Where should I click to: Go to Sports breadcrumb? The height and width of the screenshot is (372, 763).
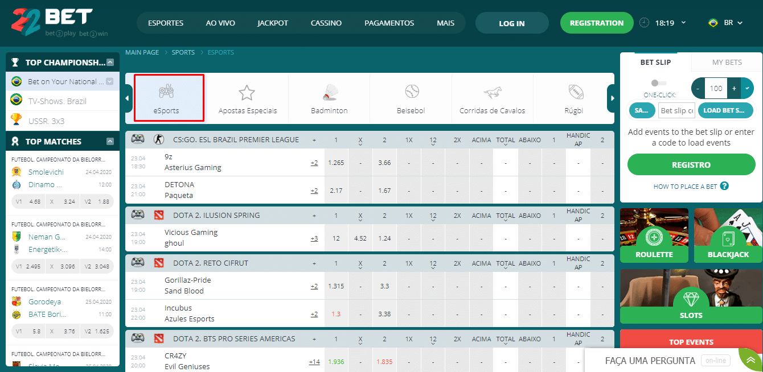[183, 52]
